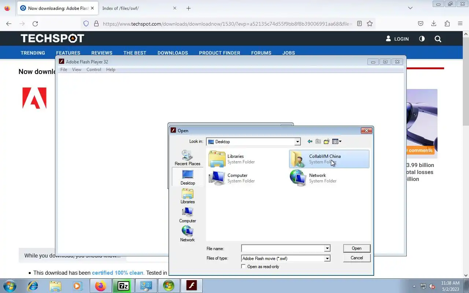The height and width of the screenshot is (293, 469).
Task: Toggle TechSpot dark mode icon
Action: tap(422, 38)
